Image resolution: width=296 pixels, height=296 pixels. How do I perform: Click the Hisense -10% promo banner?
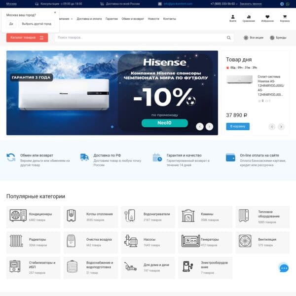pos(112,93)
